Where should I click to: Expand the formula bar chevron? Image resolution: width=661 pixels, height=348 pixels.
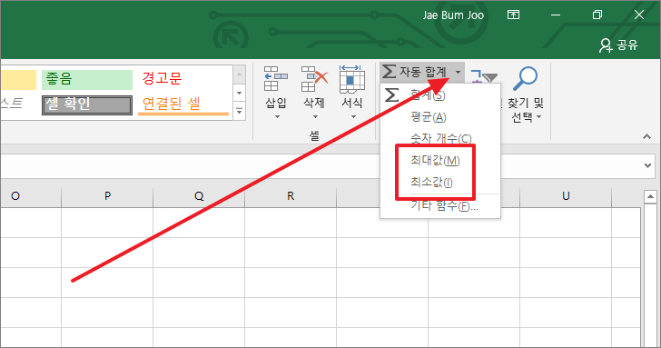click(x=648, y=165)
